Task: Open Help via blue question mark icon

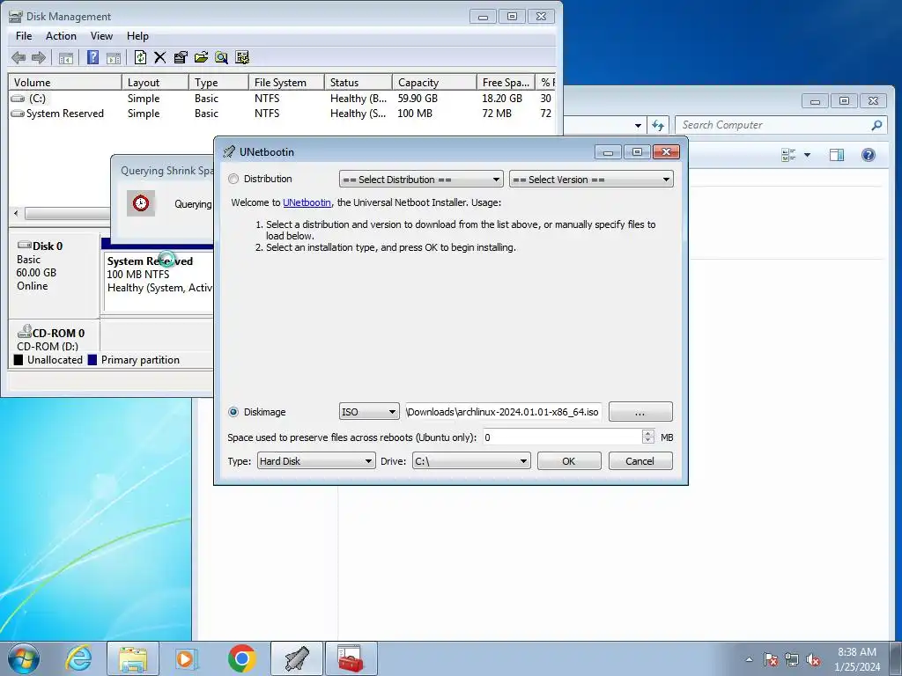Action: coord(92,57)
